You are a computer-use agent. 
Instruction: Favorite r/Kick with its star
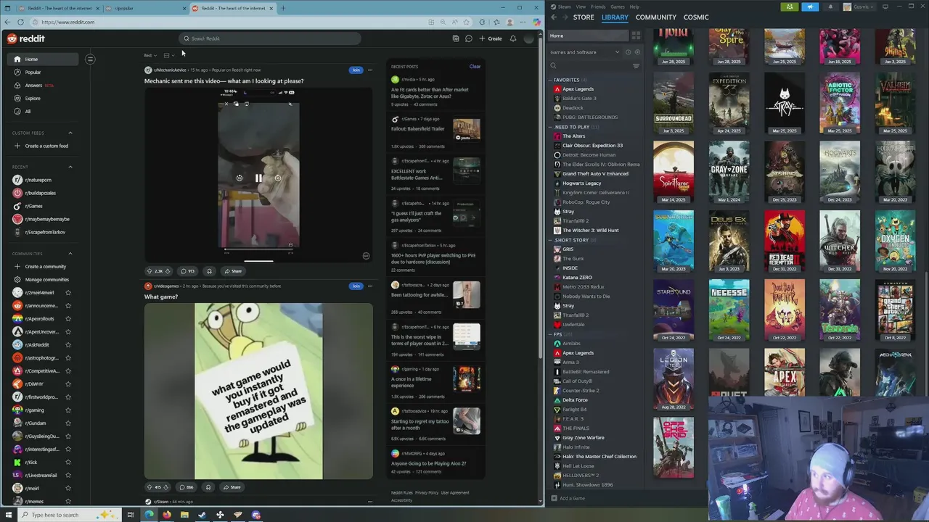(x=68, y=463)
